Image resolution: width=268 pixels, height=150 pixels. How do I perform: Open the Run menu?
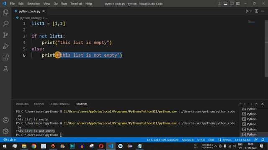[64, 4]
